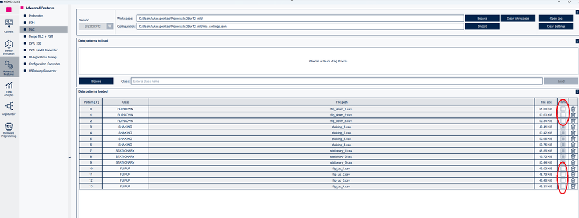Click into the Class name field
This screenshot has height=218, width=579.
[337, 82]
